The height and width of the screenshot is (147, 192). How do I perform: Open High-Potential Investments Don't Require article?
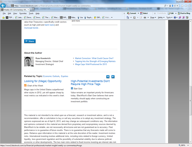tap(90, 83)
